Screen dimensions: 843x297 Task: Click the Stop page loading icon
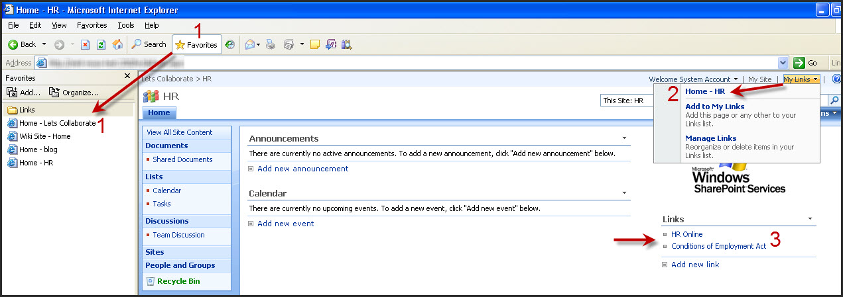coord(85,44)
